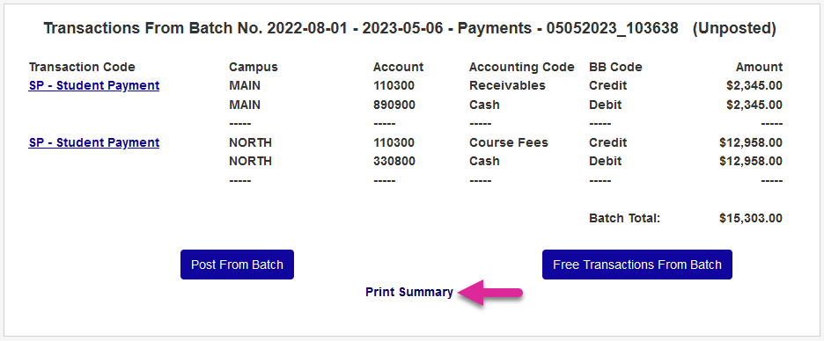Click the Accounting Code column header

coord(522,67)
